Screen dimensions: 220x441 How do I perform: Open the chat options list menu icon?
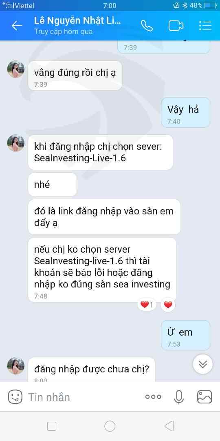click(205, 26)
